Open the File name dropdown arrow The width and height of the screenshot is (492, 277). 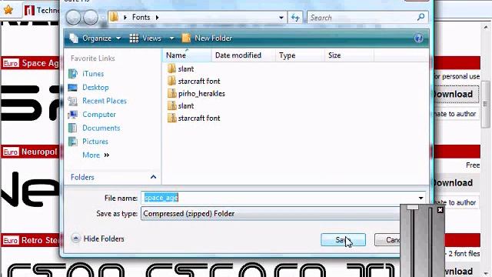(x=421, y=199)
